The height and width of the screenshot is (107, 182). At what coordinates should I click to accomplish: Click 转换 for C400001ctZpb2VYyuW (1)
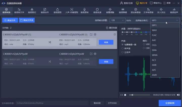pos(106,42)
